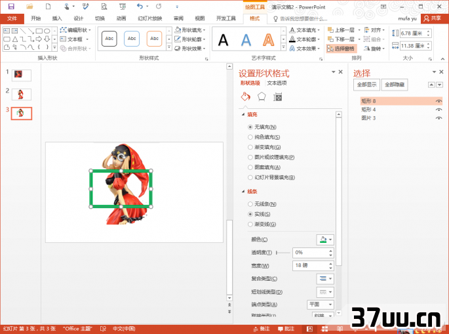Click the New document icon in quick access toolbar
The height and width of the screenshot is (334, 449).
(x=48, y=7)
